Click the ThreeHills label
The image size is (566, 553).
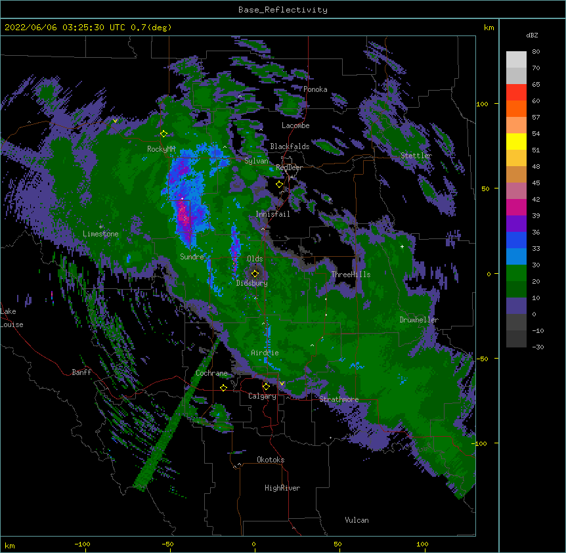[351, 275]
